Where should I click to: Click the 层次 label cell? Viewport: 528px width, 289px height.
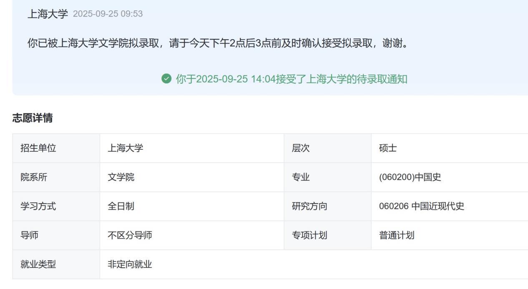[327, 148]
